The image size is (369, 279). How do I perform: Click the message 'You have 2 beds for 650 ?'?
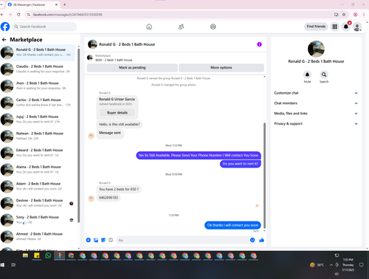pos(119,189)
